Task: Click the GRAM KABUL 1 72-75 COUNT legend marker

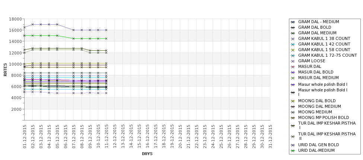Action: 293,56
